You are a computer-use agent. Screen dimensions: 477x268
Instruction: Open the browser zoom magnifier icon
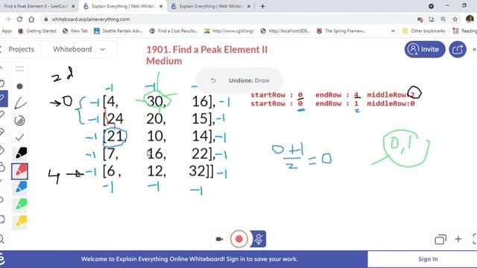[x=443, y=19]
